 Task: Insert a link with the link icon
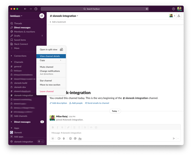(68, 127)
